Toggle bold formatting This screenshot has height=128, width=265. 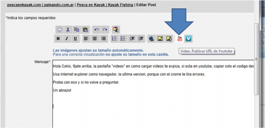(x=58, y=39)
